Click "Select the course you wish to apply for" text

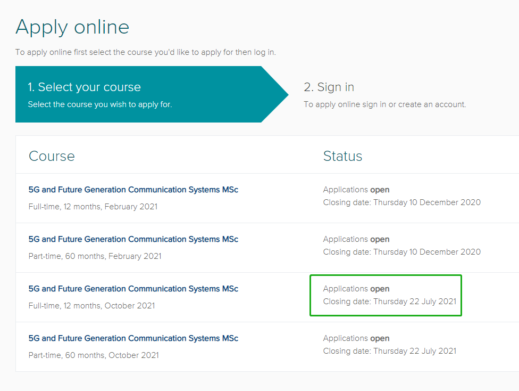coord(100,104)
